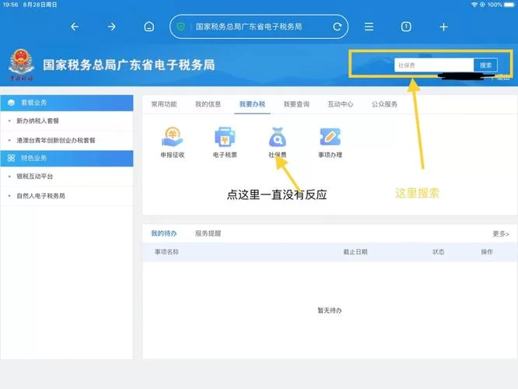
Task: Click the 状态 column header
Action: pos(439,252)
